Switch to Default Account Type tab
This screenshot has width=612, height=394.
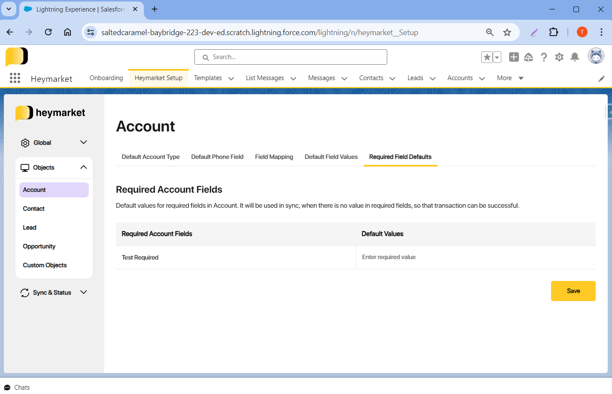tap(151, 157)
